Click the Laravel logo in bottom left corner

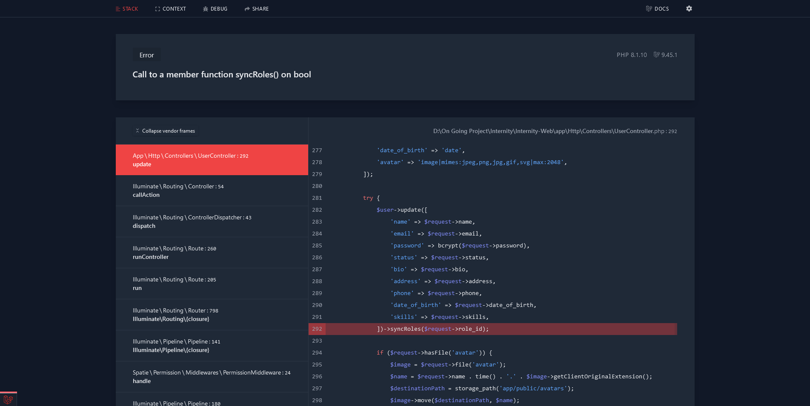point(9,399)
